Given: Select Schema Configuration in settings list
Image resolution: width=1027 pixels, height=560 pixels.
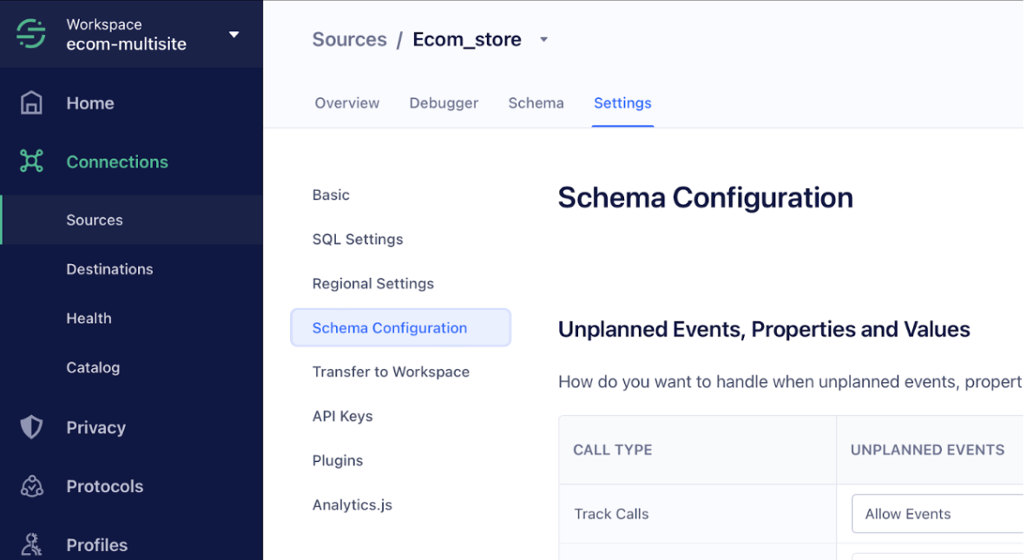Looking at the screenshot, I should [400, 327].
